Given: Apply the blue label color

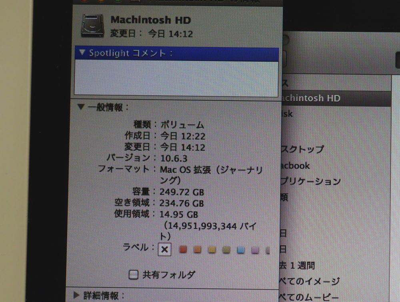Looking at the screenshot, I should click(241, 250).
